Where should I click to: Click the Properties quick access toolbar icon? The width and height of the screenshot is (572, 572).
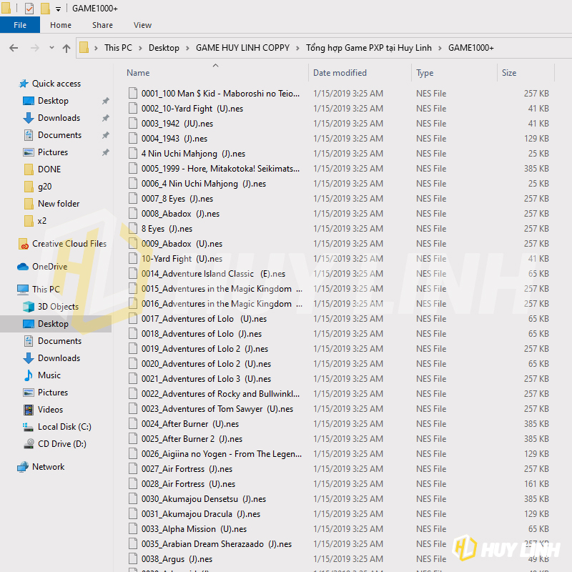click(x=29, y=8)
